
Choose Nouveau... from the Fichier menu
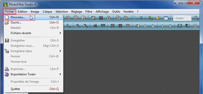pos(33,17)
